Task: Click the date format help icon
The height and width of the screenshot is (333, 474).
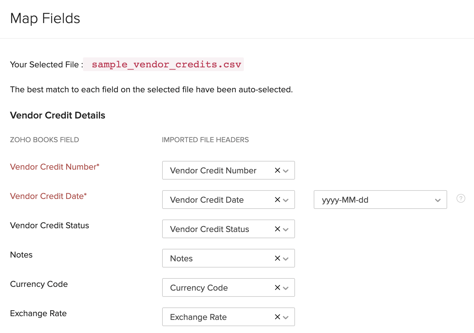Action: [x=461, y=198]
